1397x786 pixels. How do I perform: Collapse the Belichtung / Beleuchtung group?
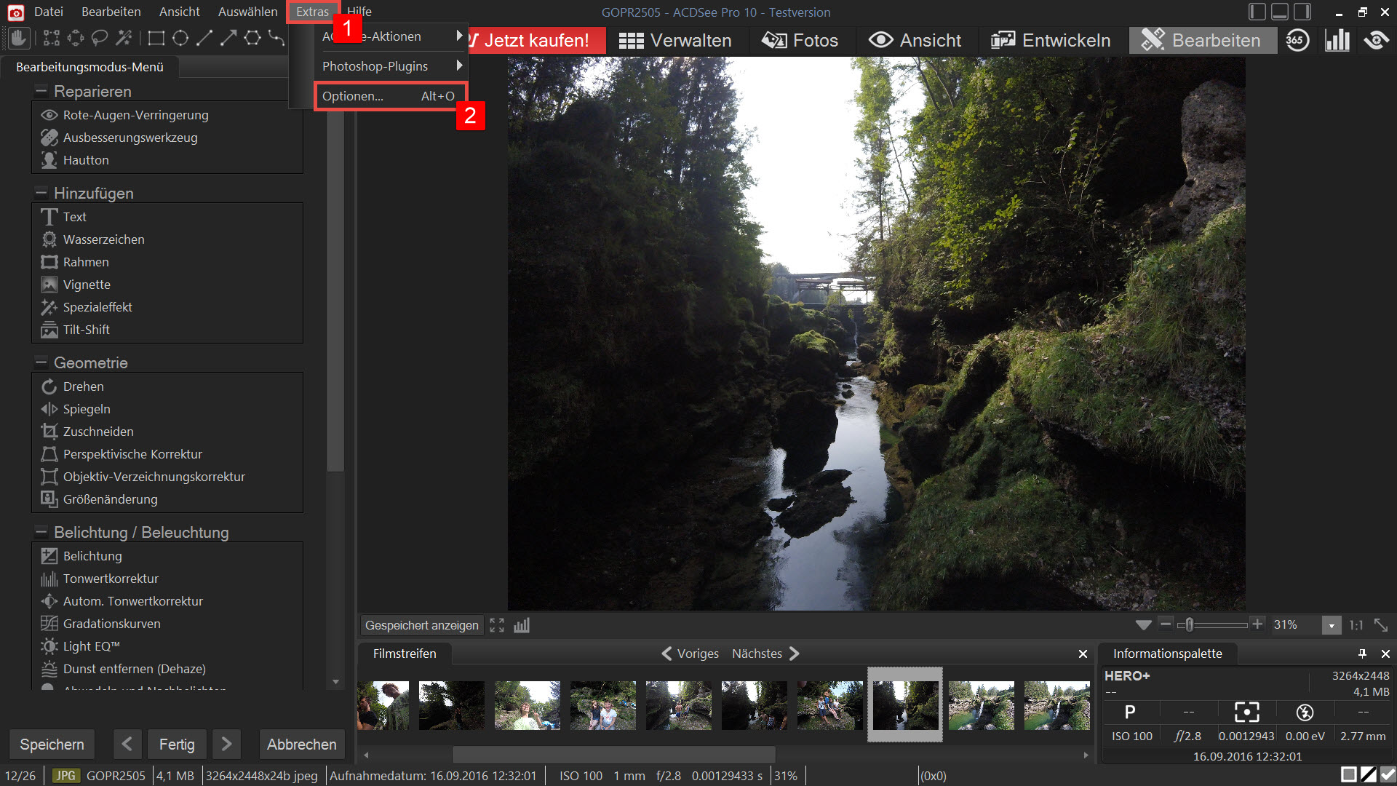pyautogui.click(x=41, y=532)
